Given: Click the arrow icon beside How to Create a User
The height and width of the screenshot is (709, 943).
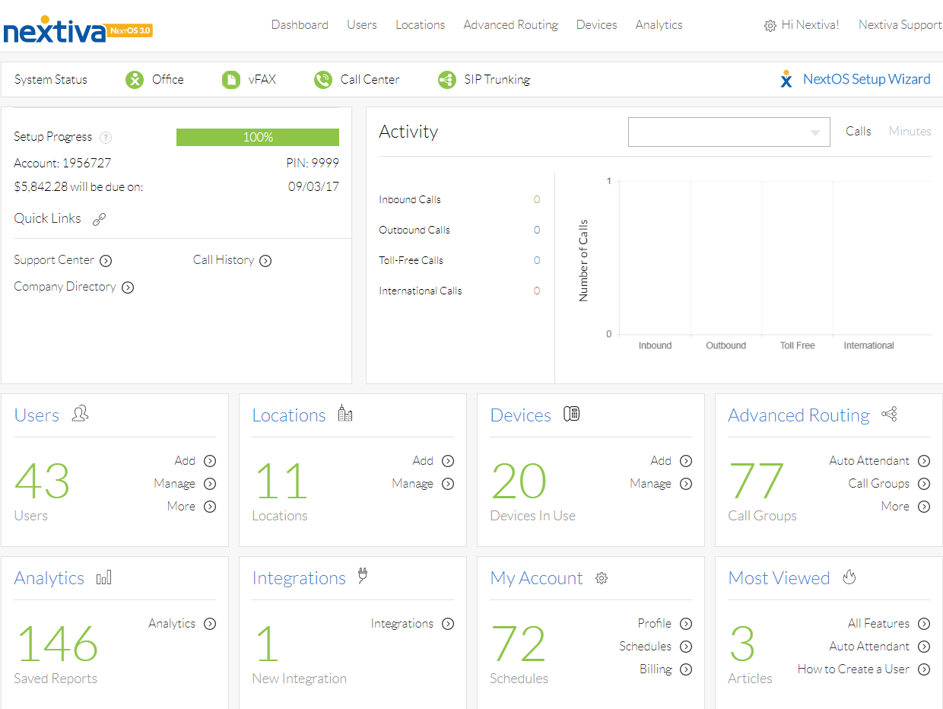Looking at the screenshot, I should pyautogui.click(x=924, y=669).
